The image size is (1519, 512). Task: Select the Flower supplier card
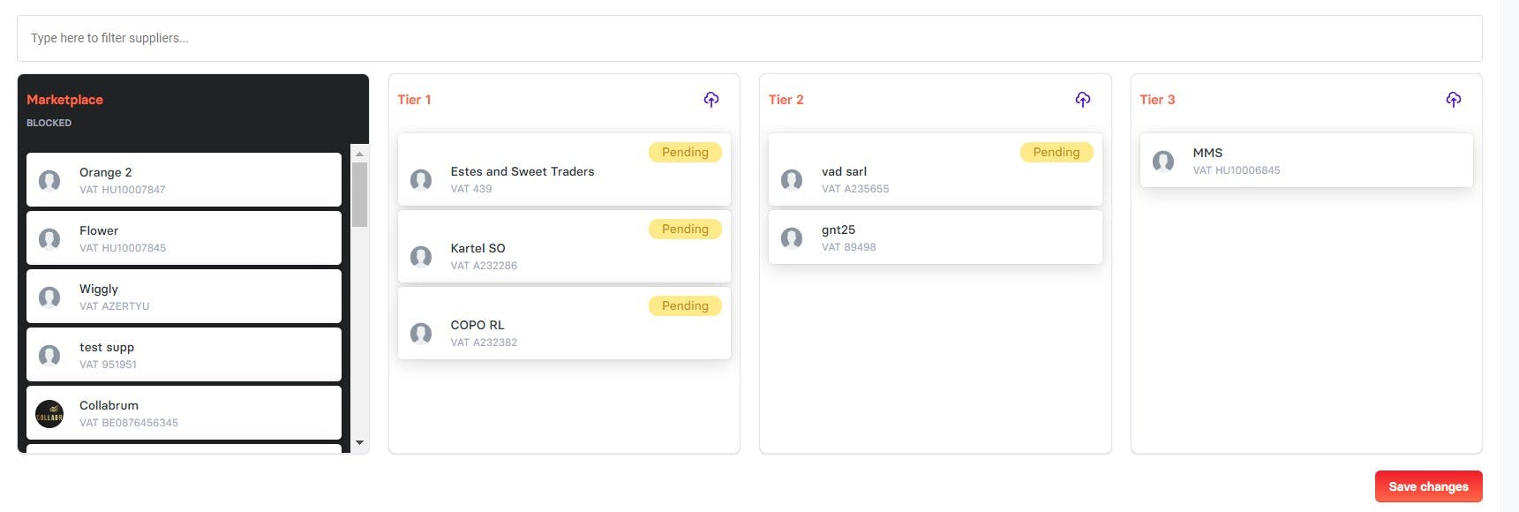pyautogui.click(x=184, y=238)
